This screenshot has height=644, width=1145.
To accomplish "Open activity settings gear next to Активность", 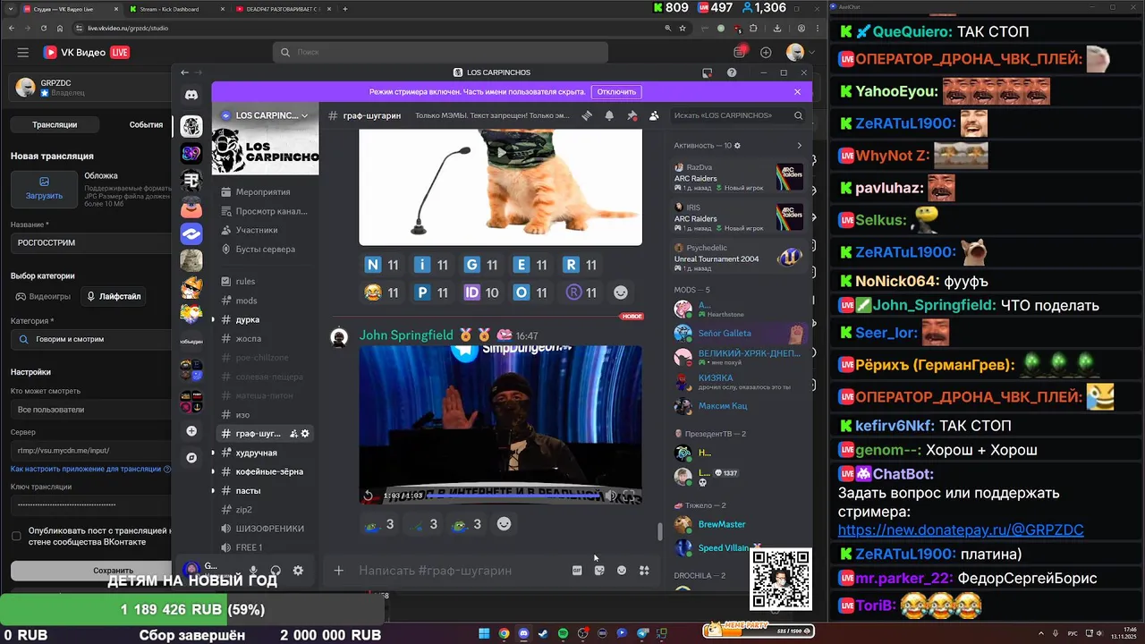I will [x=737, y=145].
